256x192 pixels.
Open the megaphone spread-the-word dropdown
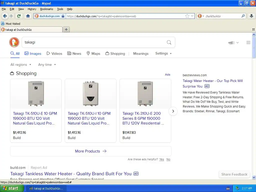pyautogui.click(x=233, y=42)
